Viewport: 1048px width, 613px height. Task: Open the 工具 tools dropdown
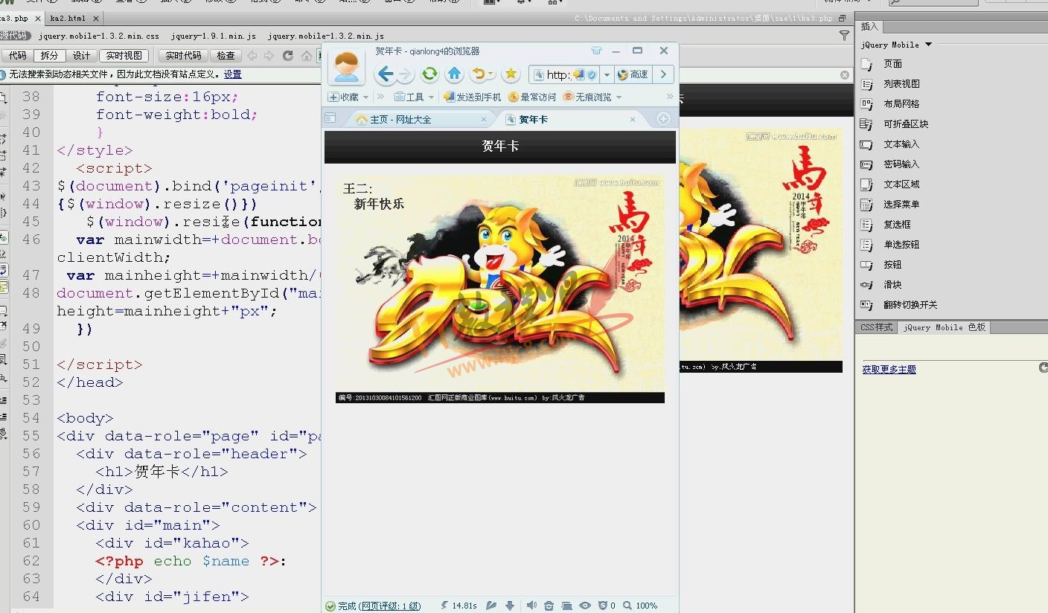tap(414, 97)
